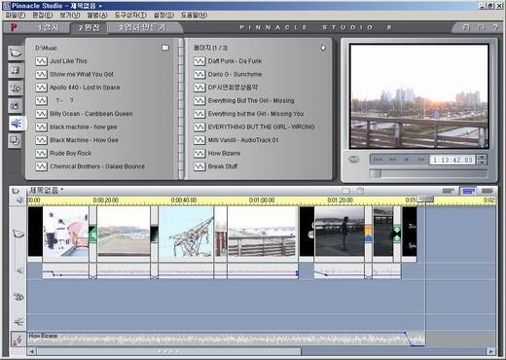Switch to the 3 Make Movie tab

143,27
